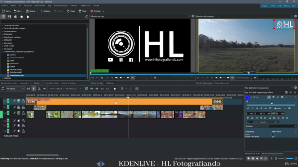The height and width of the screenshot is (167, 298).
Task: Click Rotation slider bar
Action: [271, 126]
